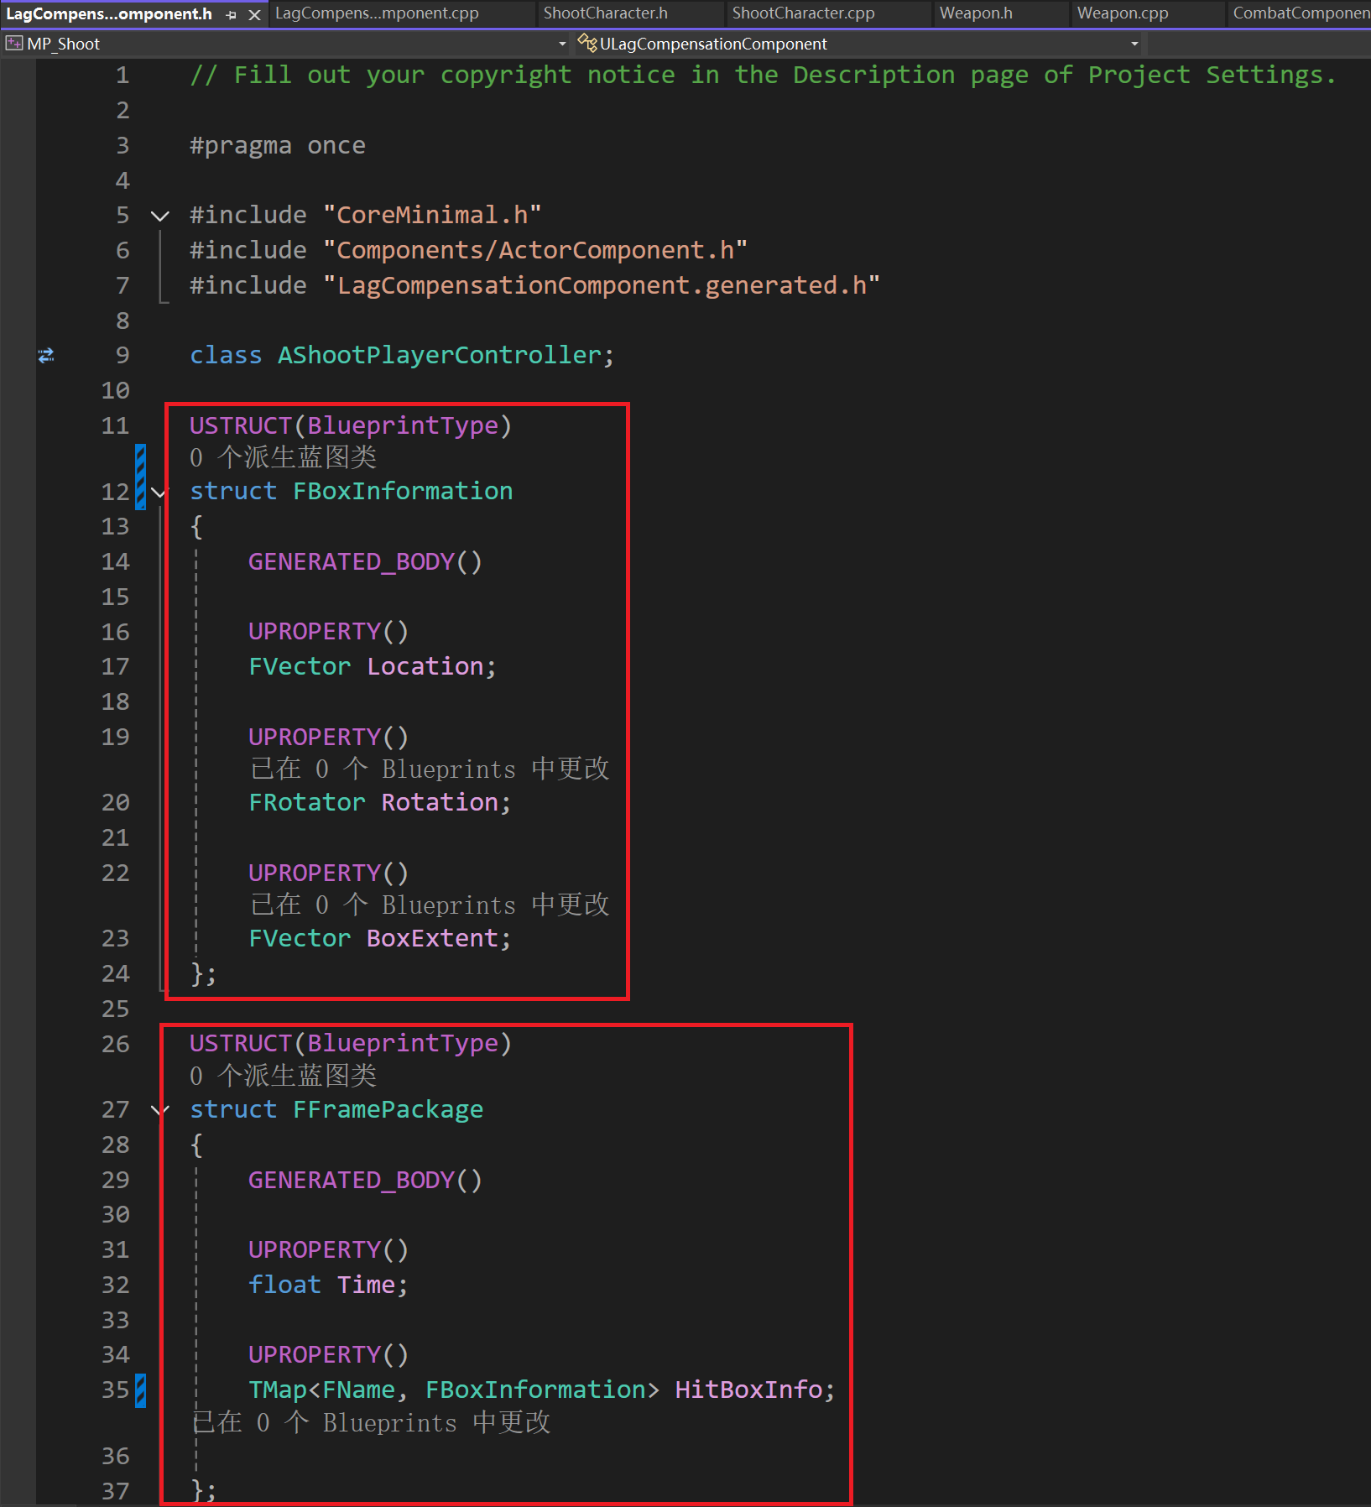
Task: Click GENERATED_BODY() on line 14
Action: point(365,562)
